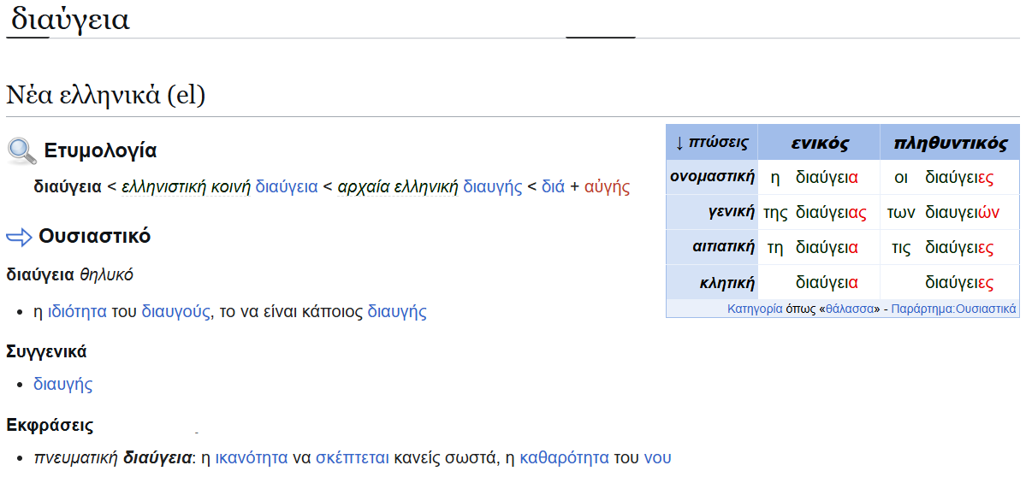1026x477 pixels.
Task: Follow the νου link
Action: click(657, 458)
